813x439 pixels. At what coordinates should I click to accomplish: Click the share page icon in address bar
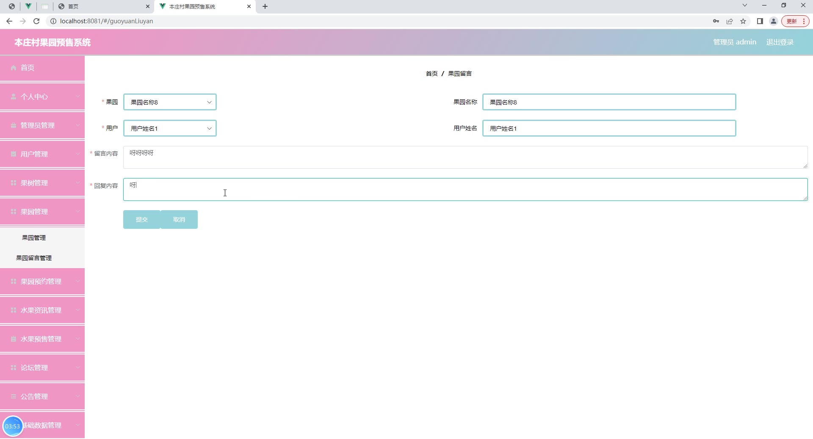tap(730, 21)
